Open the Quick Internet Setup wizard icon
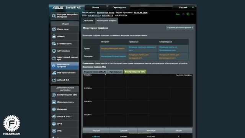The image size is (245, 138). point(54,16)
